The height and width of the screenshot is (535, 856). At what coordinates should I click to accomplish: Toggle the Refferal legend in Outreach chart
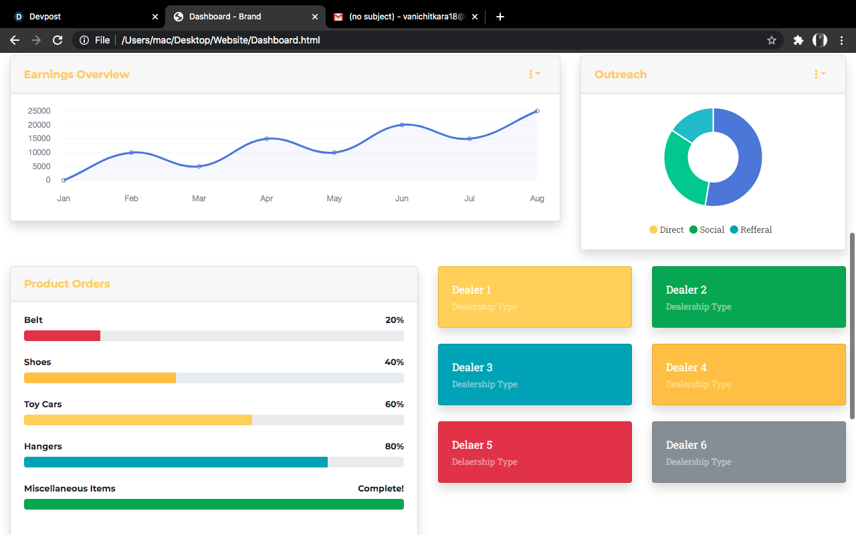(750, 229)
